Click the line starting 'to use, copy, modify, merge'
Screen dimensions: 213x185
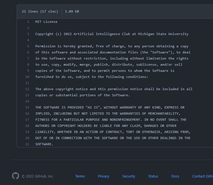click(109, 65)
